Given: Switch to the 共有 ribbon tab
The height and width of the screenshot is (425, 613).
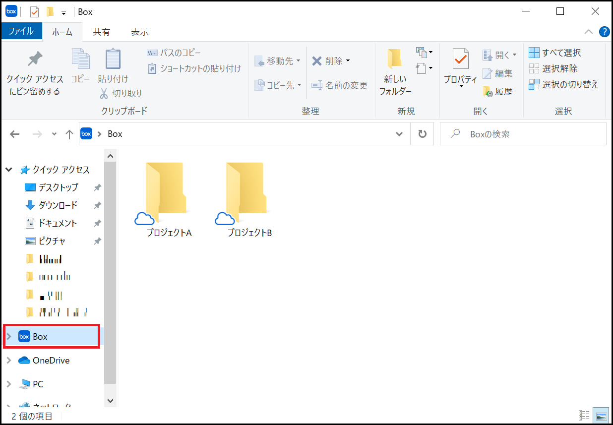Looking at the screenshot, I should 102,32.
